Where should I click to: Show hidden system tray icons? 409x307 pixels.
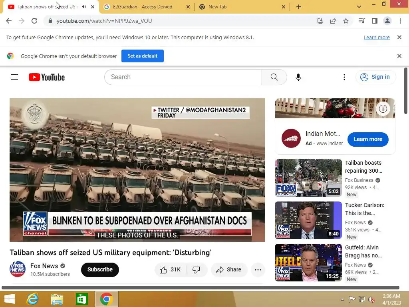[x=342, y=299]
